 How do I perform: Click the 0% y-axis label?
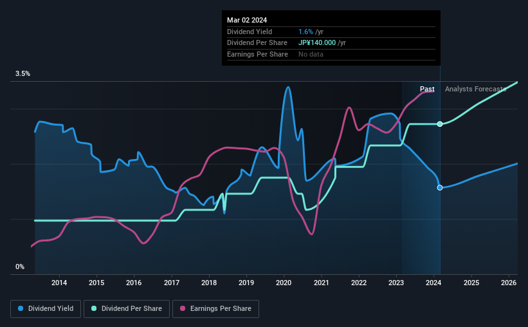pos(20,266)
